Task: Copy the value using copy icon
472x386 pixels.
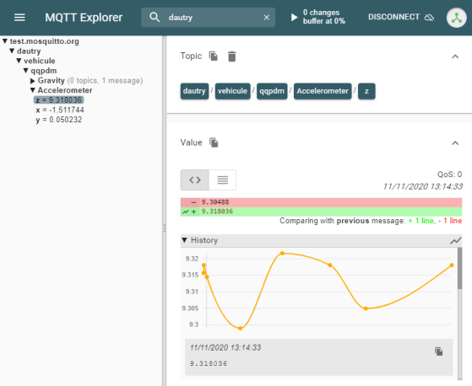Action: tap(214, 142)
